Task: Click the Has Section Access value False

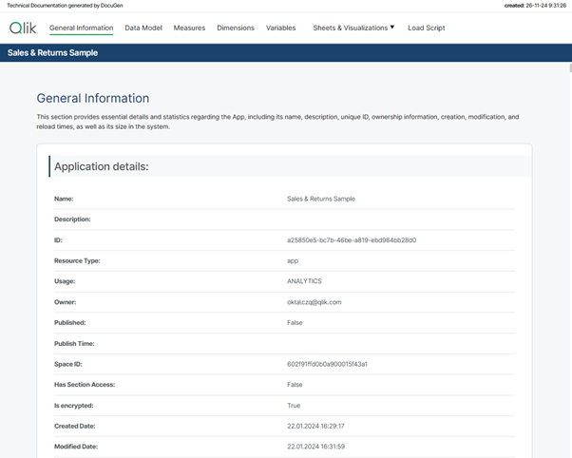Action: tap(295, 385)
